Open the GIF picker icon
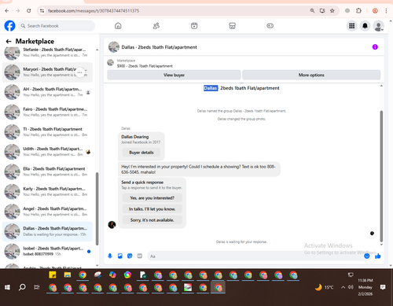The width and height of the screenshot is (393, 306). (x=140, y=256)
